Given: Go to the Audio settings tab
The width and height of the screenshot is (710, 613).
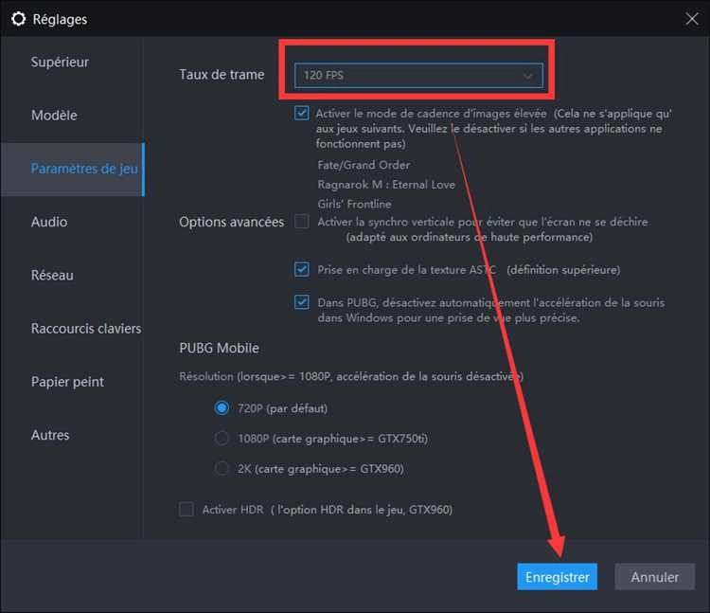Looking at the screenshot, I should tap(49, 222).
